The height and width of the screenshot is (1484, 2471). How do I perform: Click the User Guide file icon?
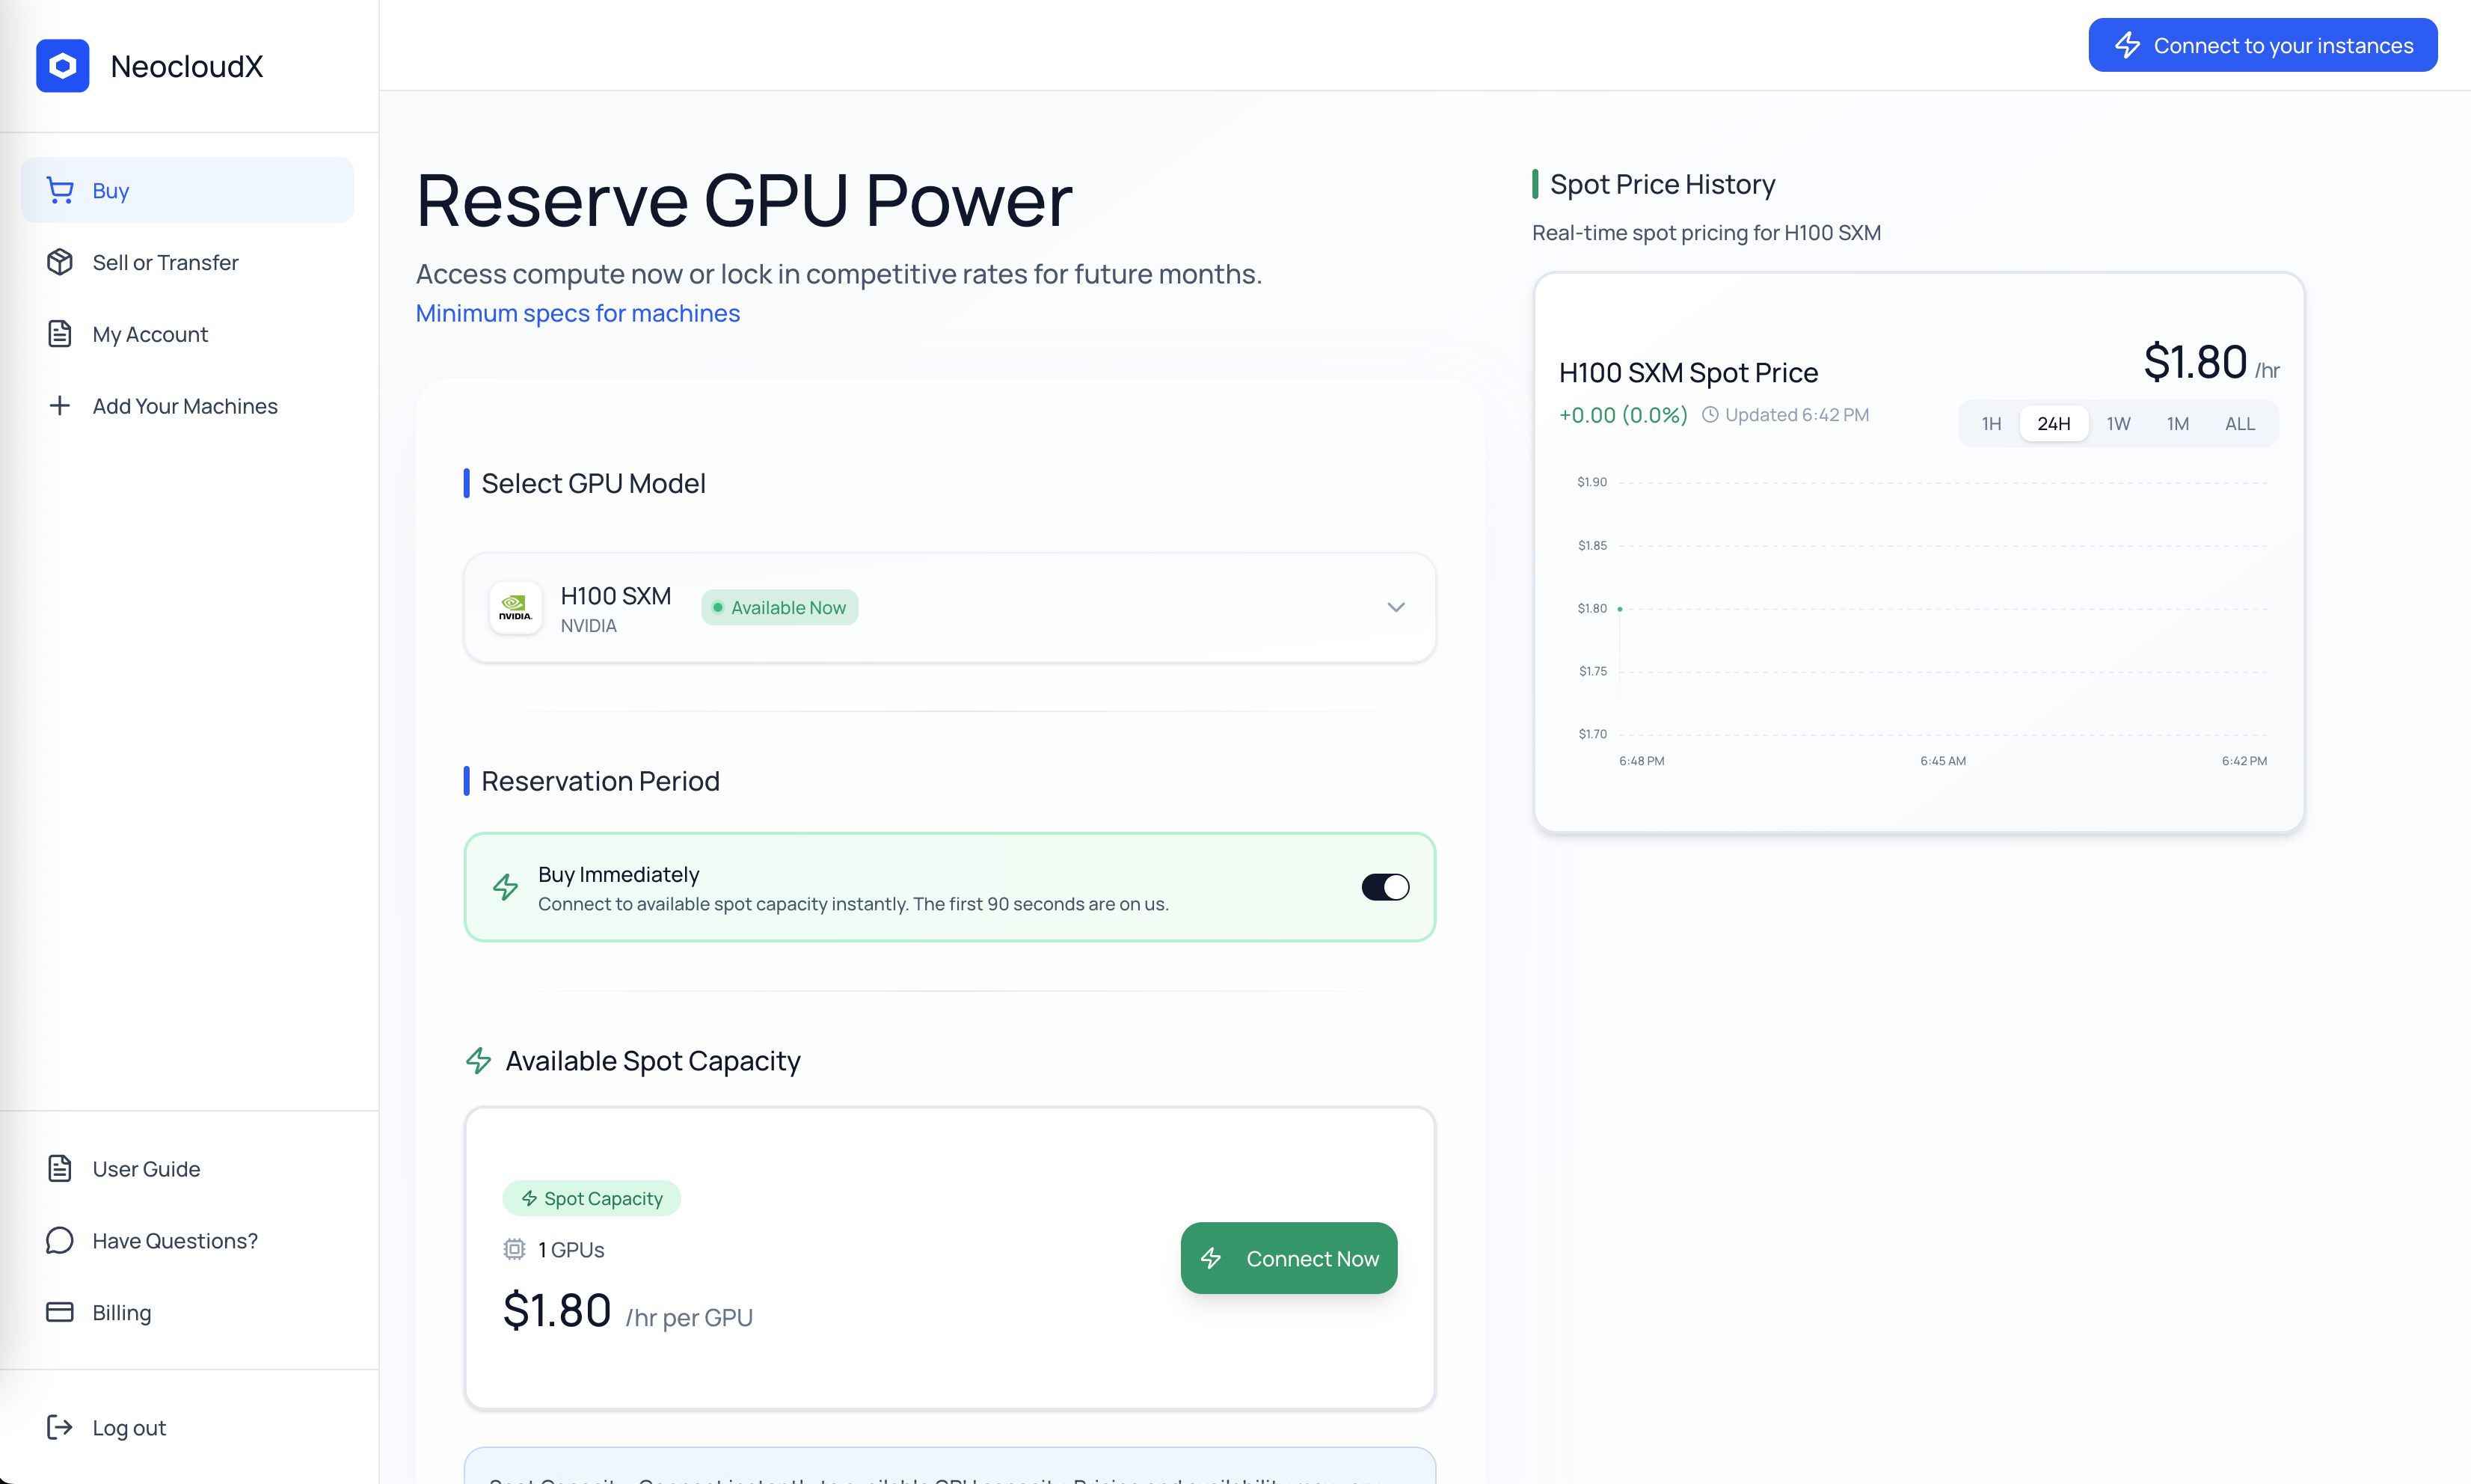point(60,1168)
